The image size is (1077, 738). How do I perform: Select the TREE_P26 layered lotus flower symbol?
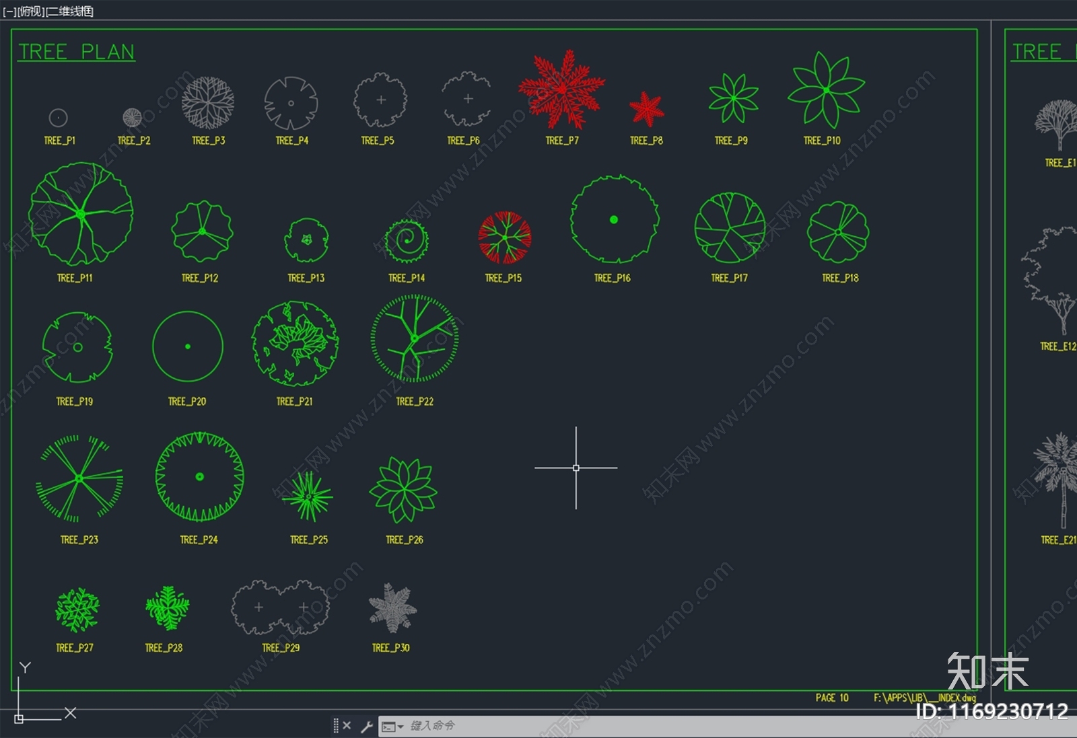[403, 490]
